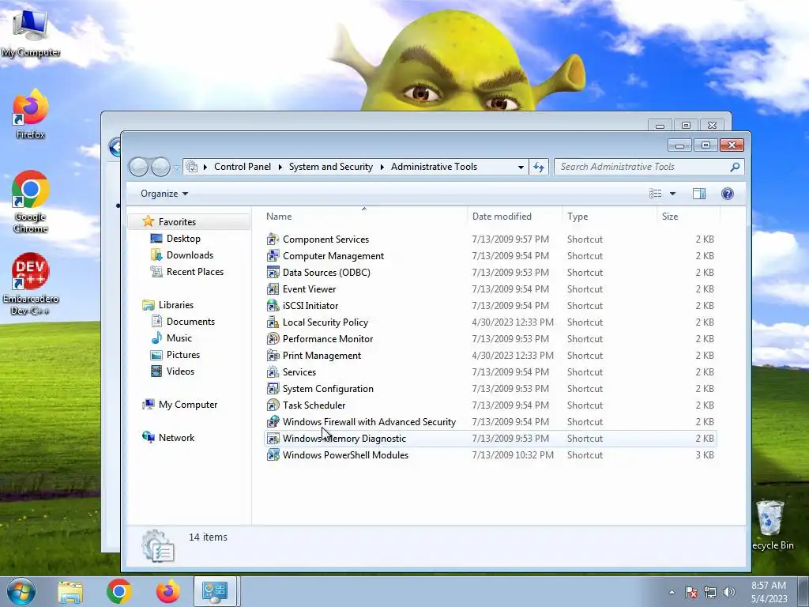This screenshot has height=607, width=809.
Task: Select the Task Scheduler clock icon
Action: click(x=273, y=405)
